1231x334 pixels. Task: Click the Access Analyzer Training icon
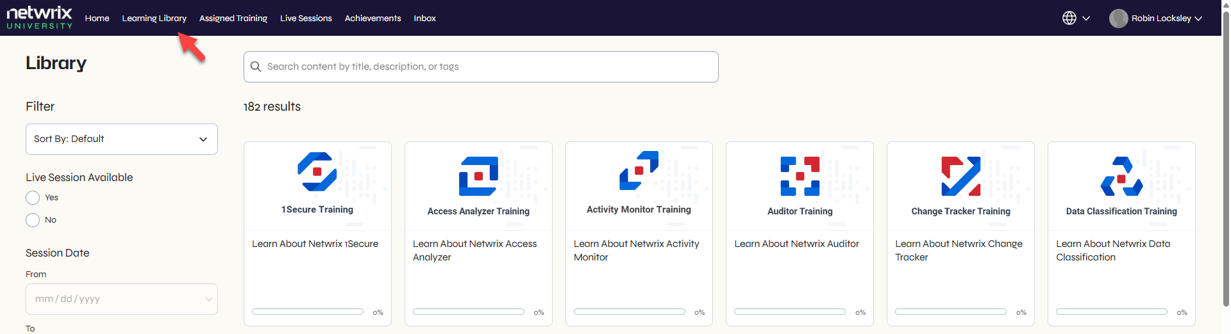click(x=478, y=176)
